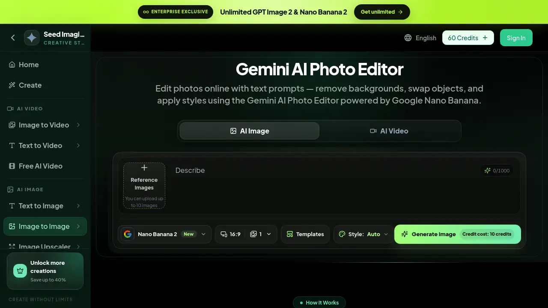Click the 60 Credits button
The height and width of the screenshot is (308, 548).
point(468,38)
